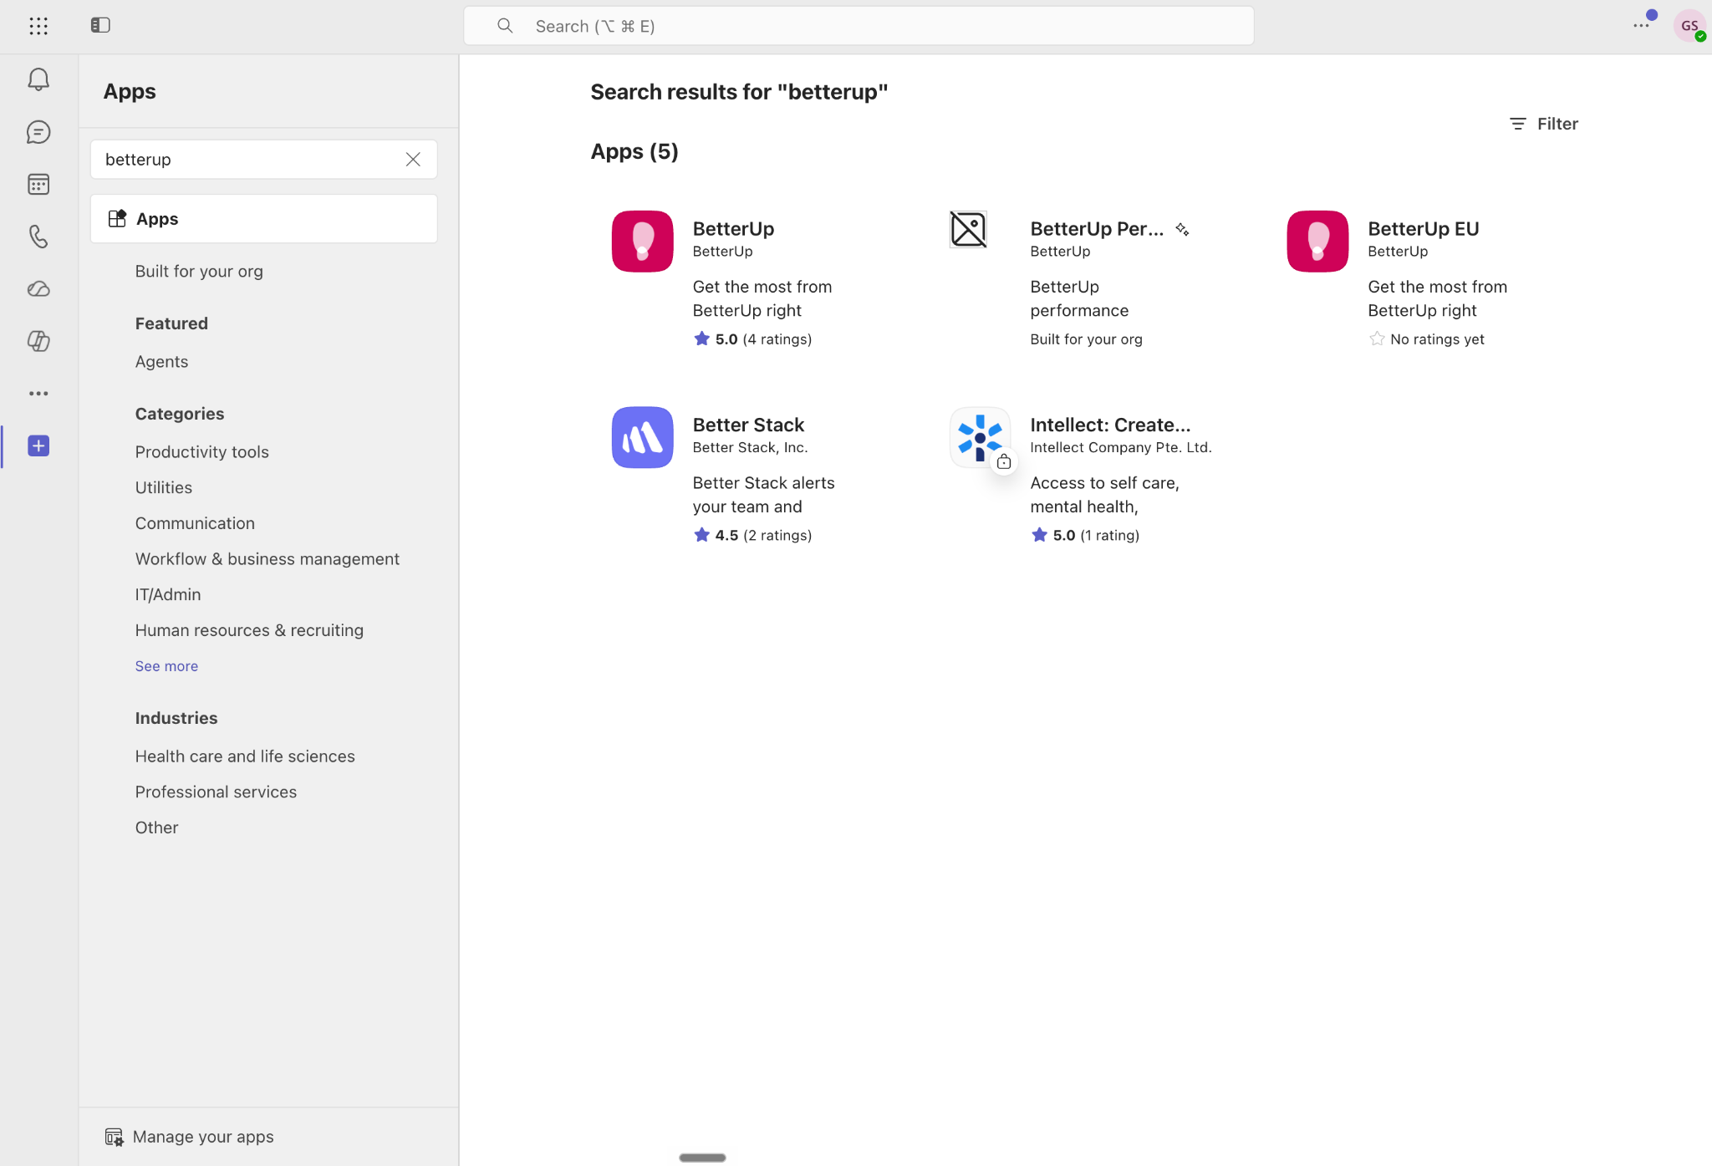Open the BetterUp app title
1712x1166 pixels.
tap(733, 229)
